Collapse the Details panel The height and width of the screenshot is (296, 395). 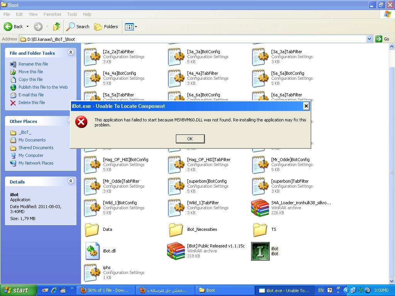coord(71,181)
